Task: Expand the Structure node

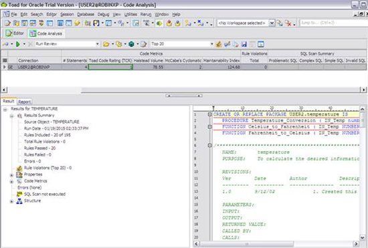Action: click(x=12, y=201)
